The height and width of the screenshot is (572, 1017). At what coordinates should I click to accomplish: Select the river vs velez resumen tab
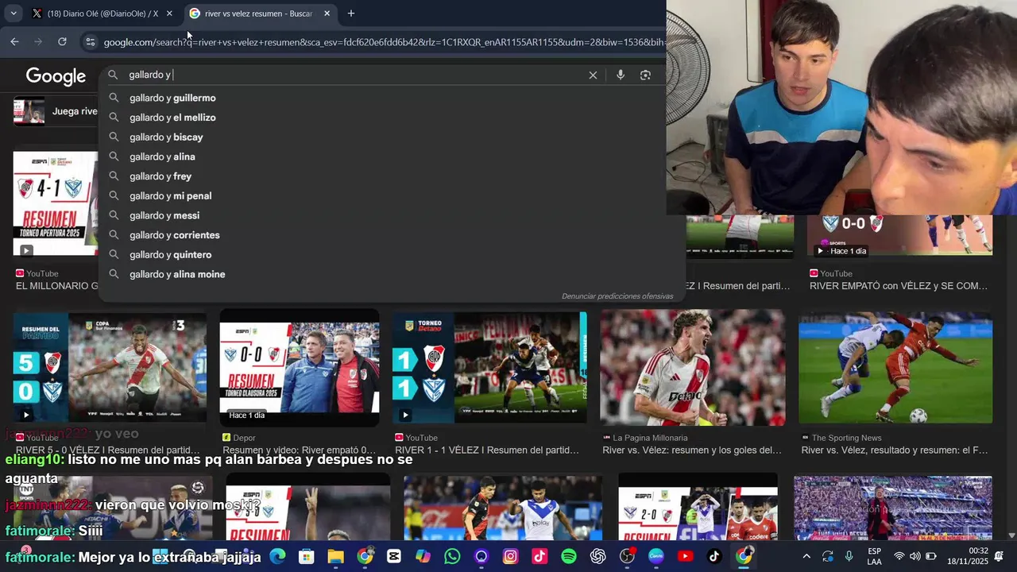259,14
